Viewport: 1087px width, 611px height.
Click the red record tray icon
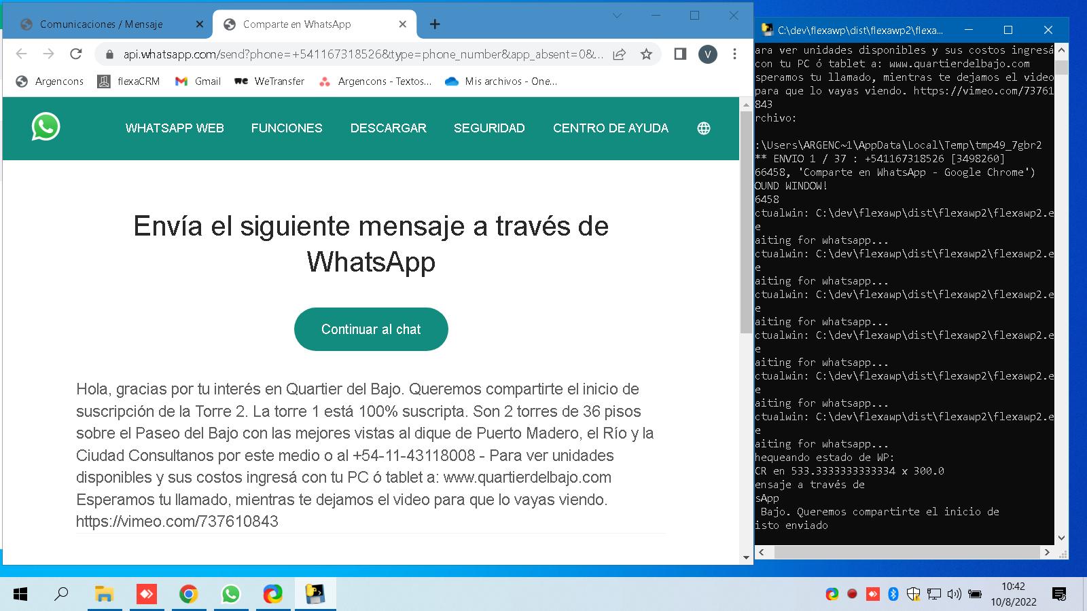(852, 594)
